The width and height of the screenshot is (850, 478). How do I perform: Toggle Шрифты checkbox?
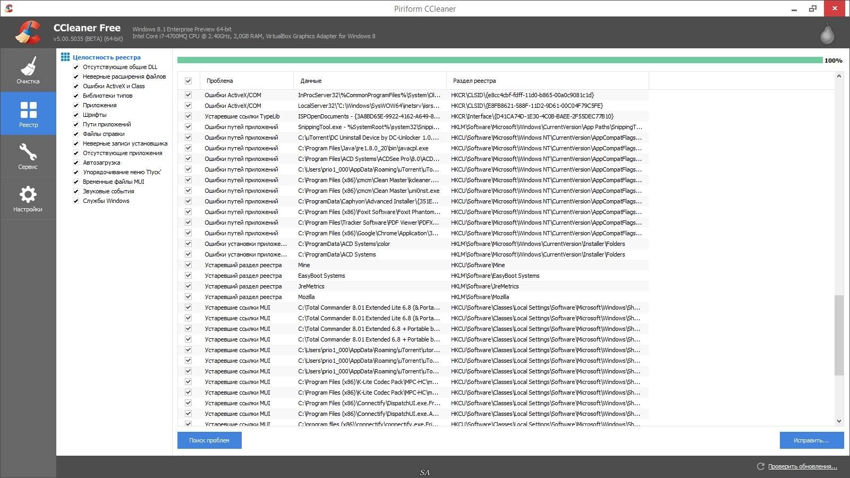pos(76,115)
